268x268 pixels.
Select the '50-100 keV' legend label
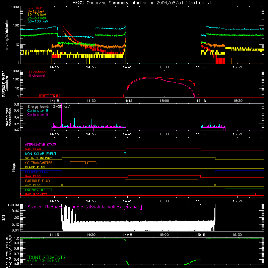(38, 21)
